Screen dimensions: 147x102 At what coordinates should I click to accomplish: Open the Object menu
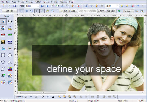(21, 2)
